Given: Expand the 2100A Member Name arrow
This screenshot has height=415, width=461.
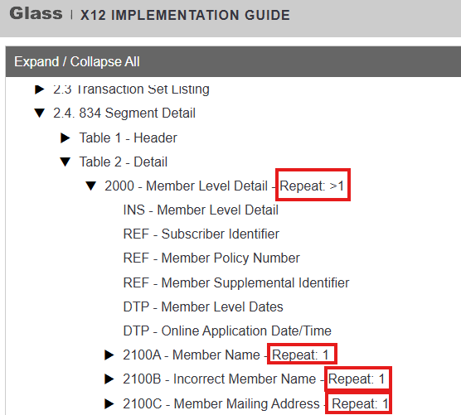Looking at the screenshot, I should pyautogui.click(x=109, y=355).
